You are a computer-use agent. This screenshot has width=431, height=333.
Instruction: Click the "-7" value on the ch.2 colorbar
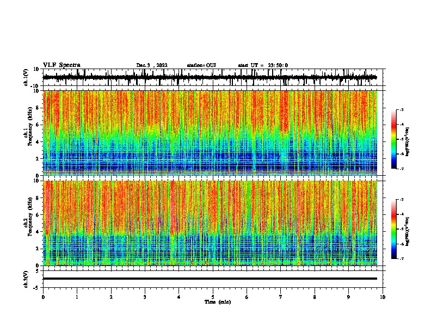[x=402, y=258]
